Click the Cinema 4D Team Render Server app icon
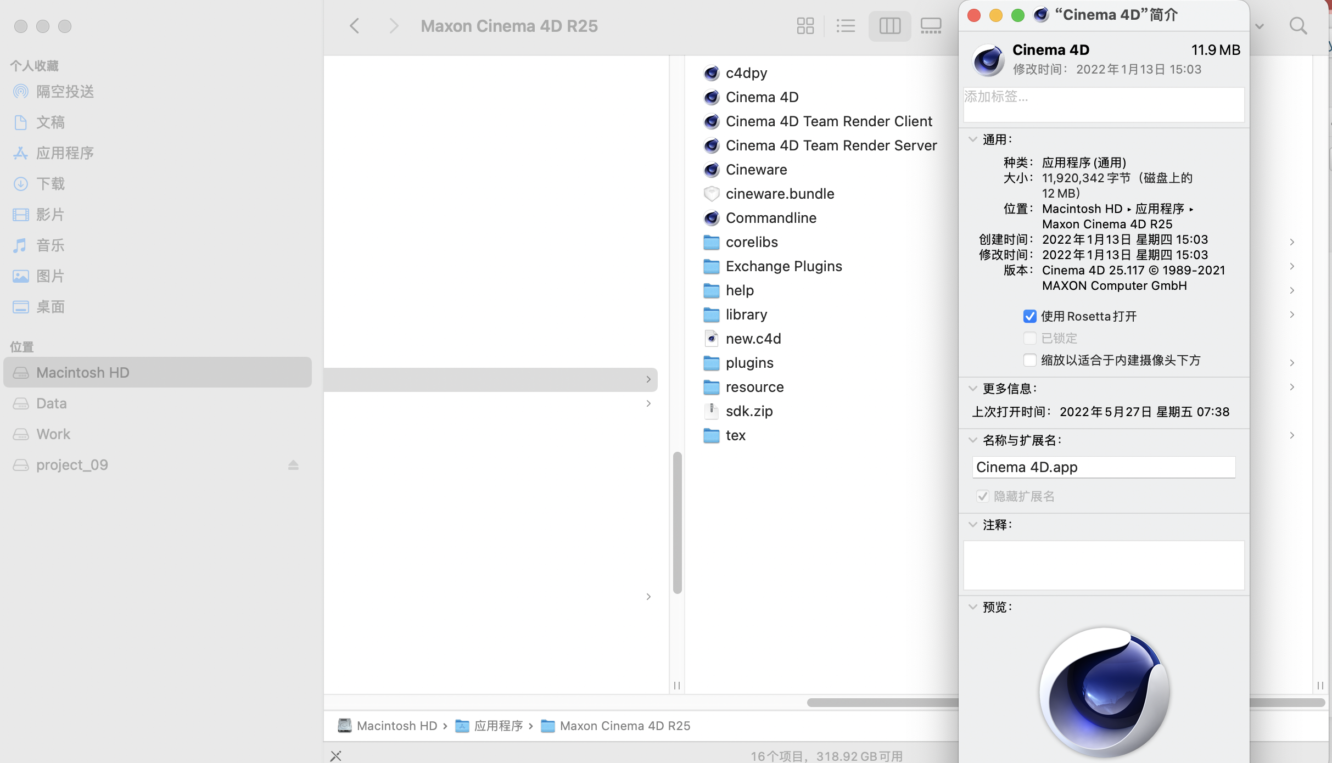The width and height of the screenshot is (1332, 763). click(x=712, y=145)
